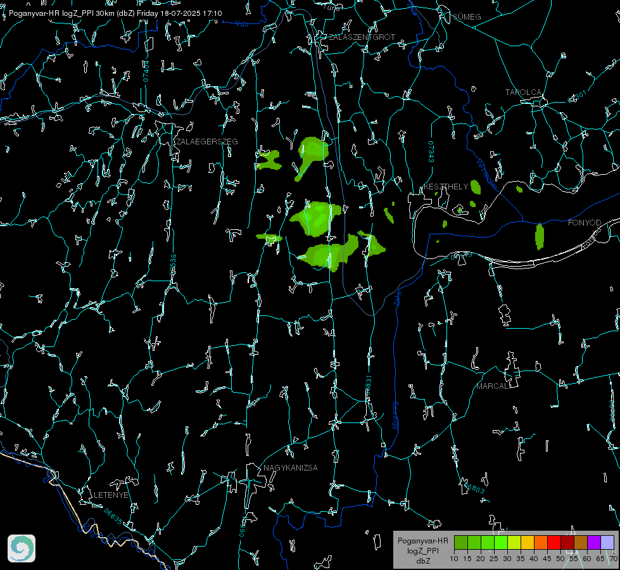Click the road number 06831 label

coord(368,386)
